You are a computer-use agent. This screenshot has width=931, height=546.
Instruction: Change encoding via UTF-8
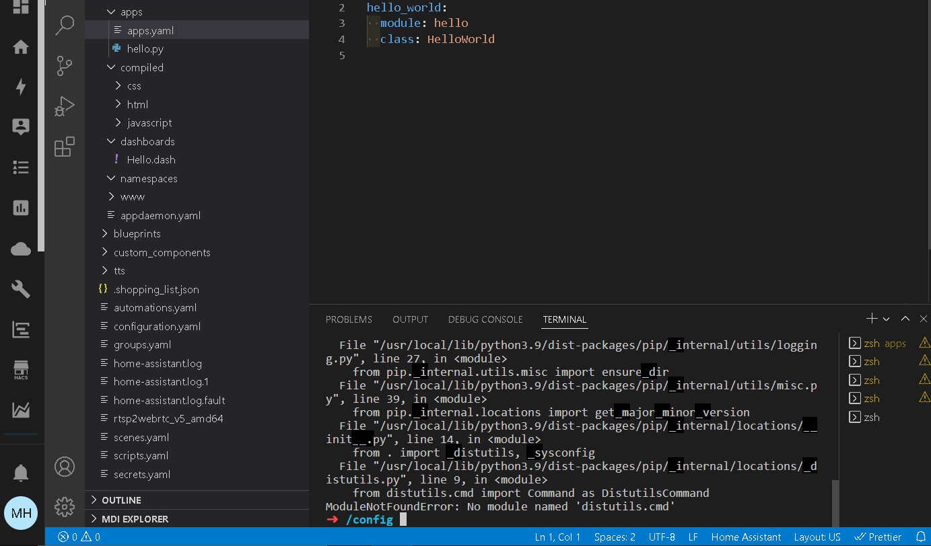(x=662, y=537)
